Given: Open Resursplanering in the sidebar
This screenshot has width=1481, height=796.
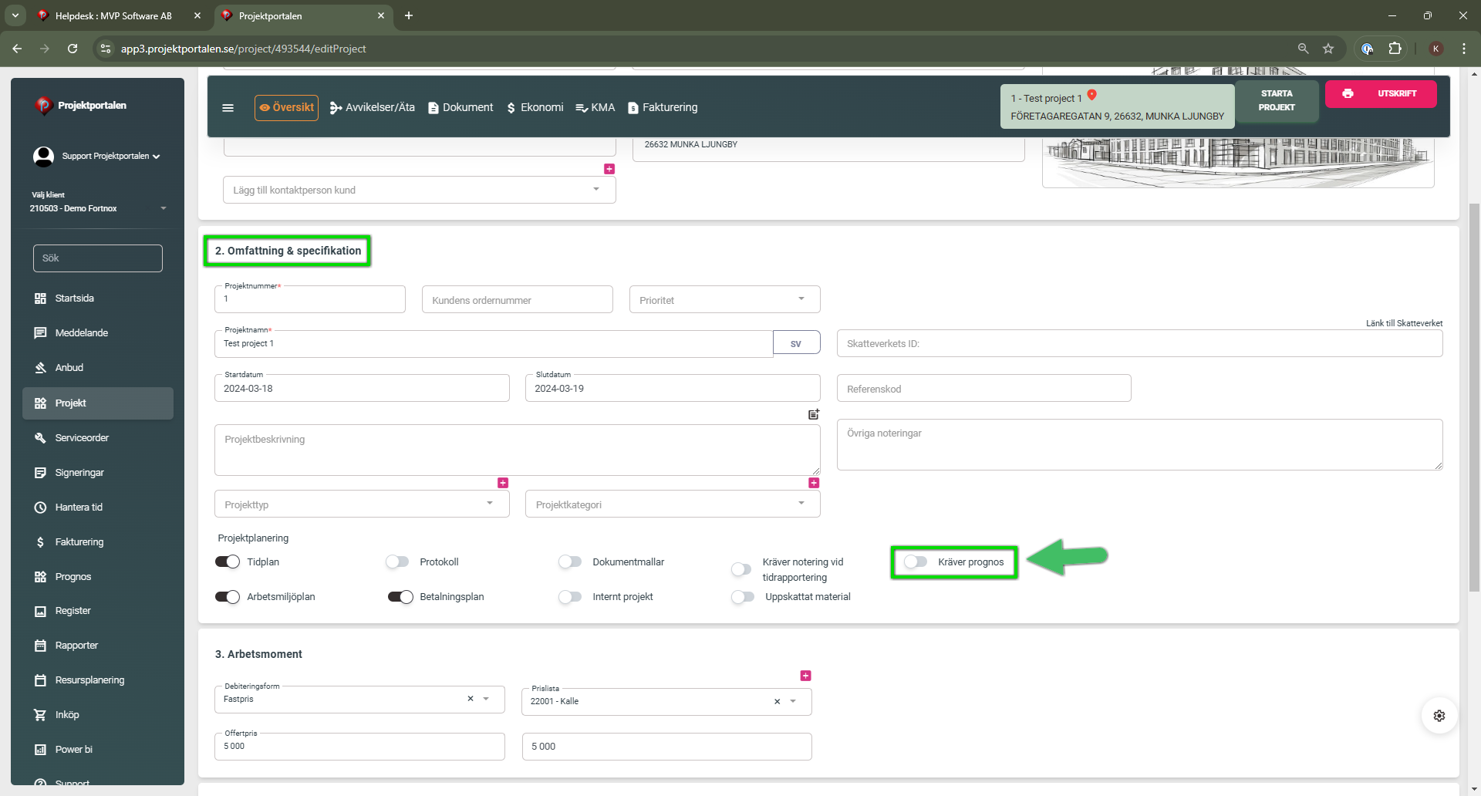Looking at the screenshot, I should 98,680.
